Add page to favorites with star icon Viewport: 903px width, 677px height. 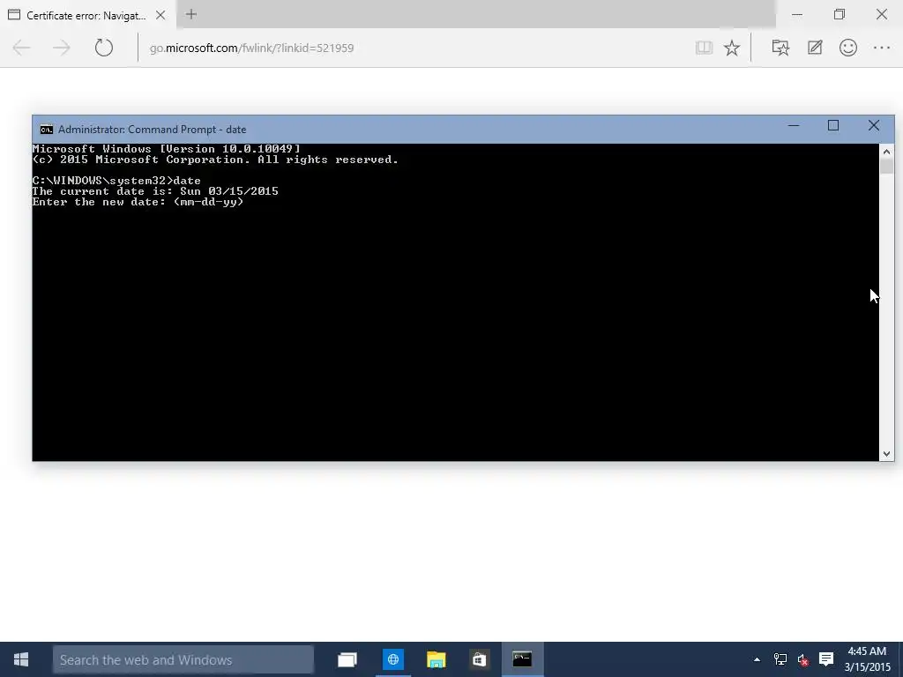tap(732, 48)
